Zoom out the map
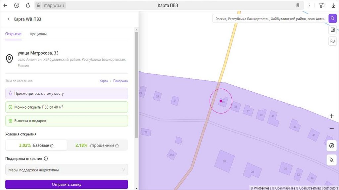Image resolution: width=339 pixels, height=190 pixels. point(331,129)
